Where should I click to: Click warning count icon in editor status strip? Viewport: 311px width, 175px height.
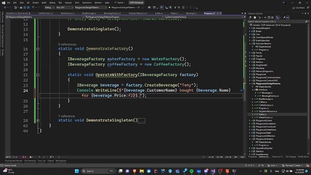(31, 157)
